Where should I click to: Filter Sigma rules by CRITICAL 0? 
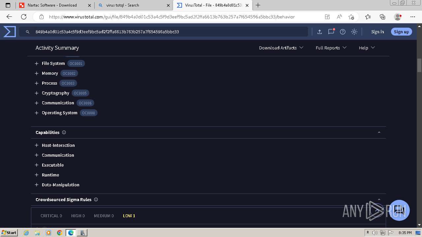51,216
